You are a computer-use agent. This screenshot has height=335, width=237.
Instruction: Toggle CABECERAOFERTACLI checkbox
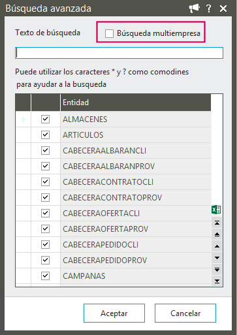tap(45, 213)
